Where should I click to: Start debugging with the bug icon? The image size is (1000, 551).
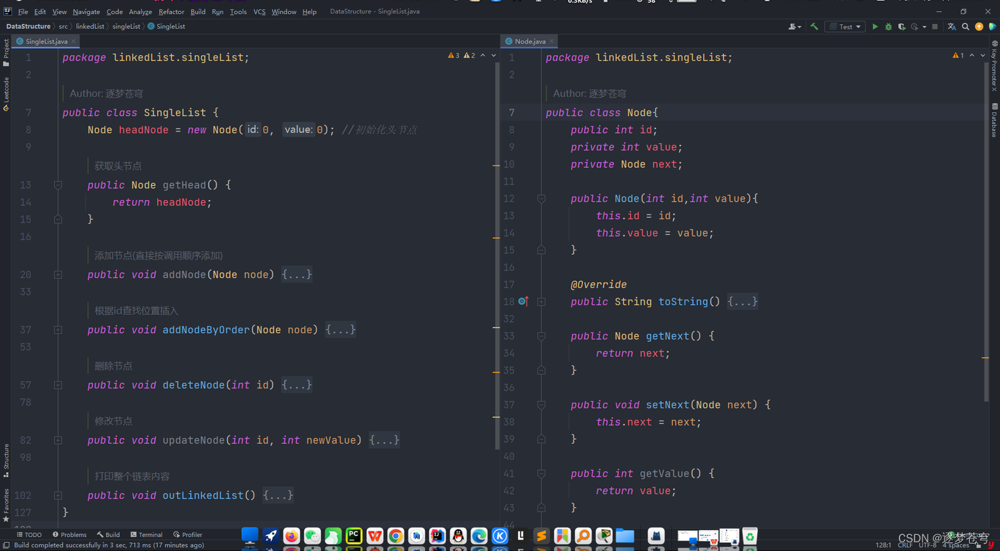point(888,27)
